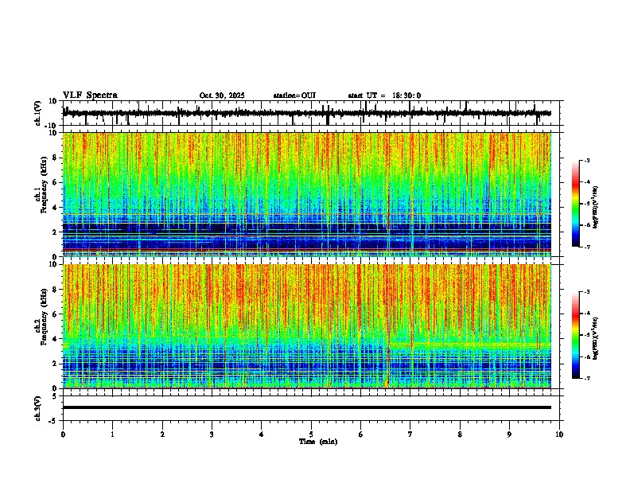Click the ch.1 'Frequency (kHz)' axis label
This screenshot has width=630, height=487.
44,185
